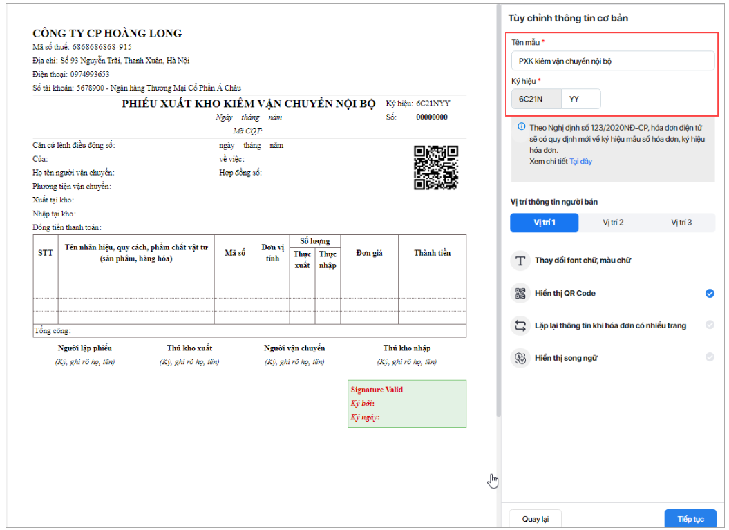
Task: Toggle the Hiển thị QR Code checkmark
Action: [710, 293]
